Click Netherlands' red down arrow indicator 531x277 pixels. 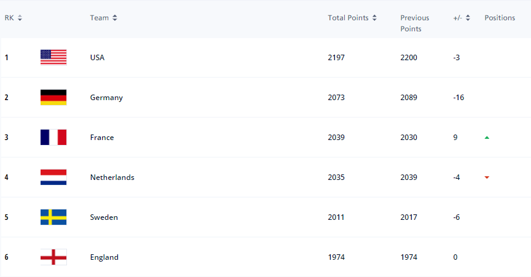[x=487, y=178]
